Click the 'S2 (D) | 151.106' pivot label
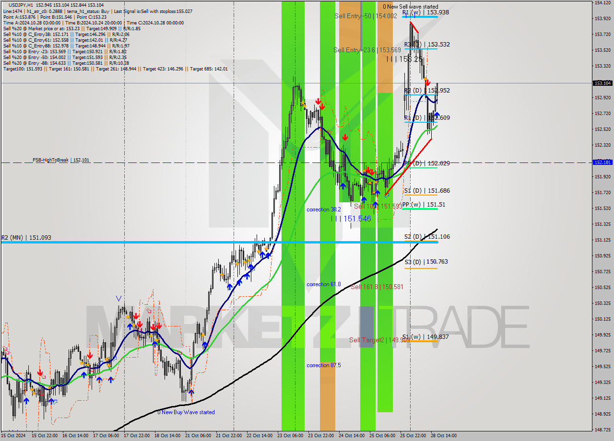614x441 pixels. (427, 237)
